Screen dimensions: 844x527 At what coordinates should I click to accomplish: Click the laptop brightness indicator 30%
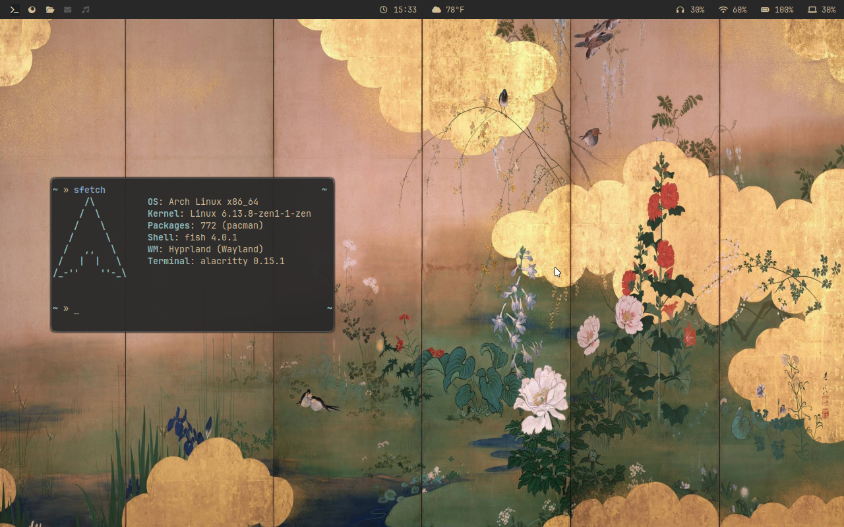pos(823,10)
